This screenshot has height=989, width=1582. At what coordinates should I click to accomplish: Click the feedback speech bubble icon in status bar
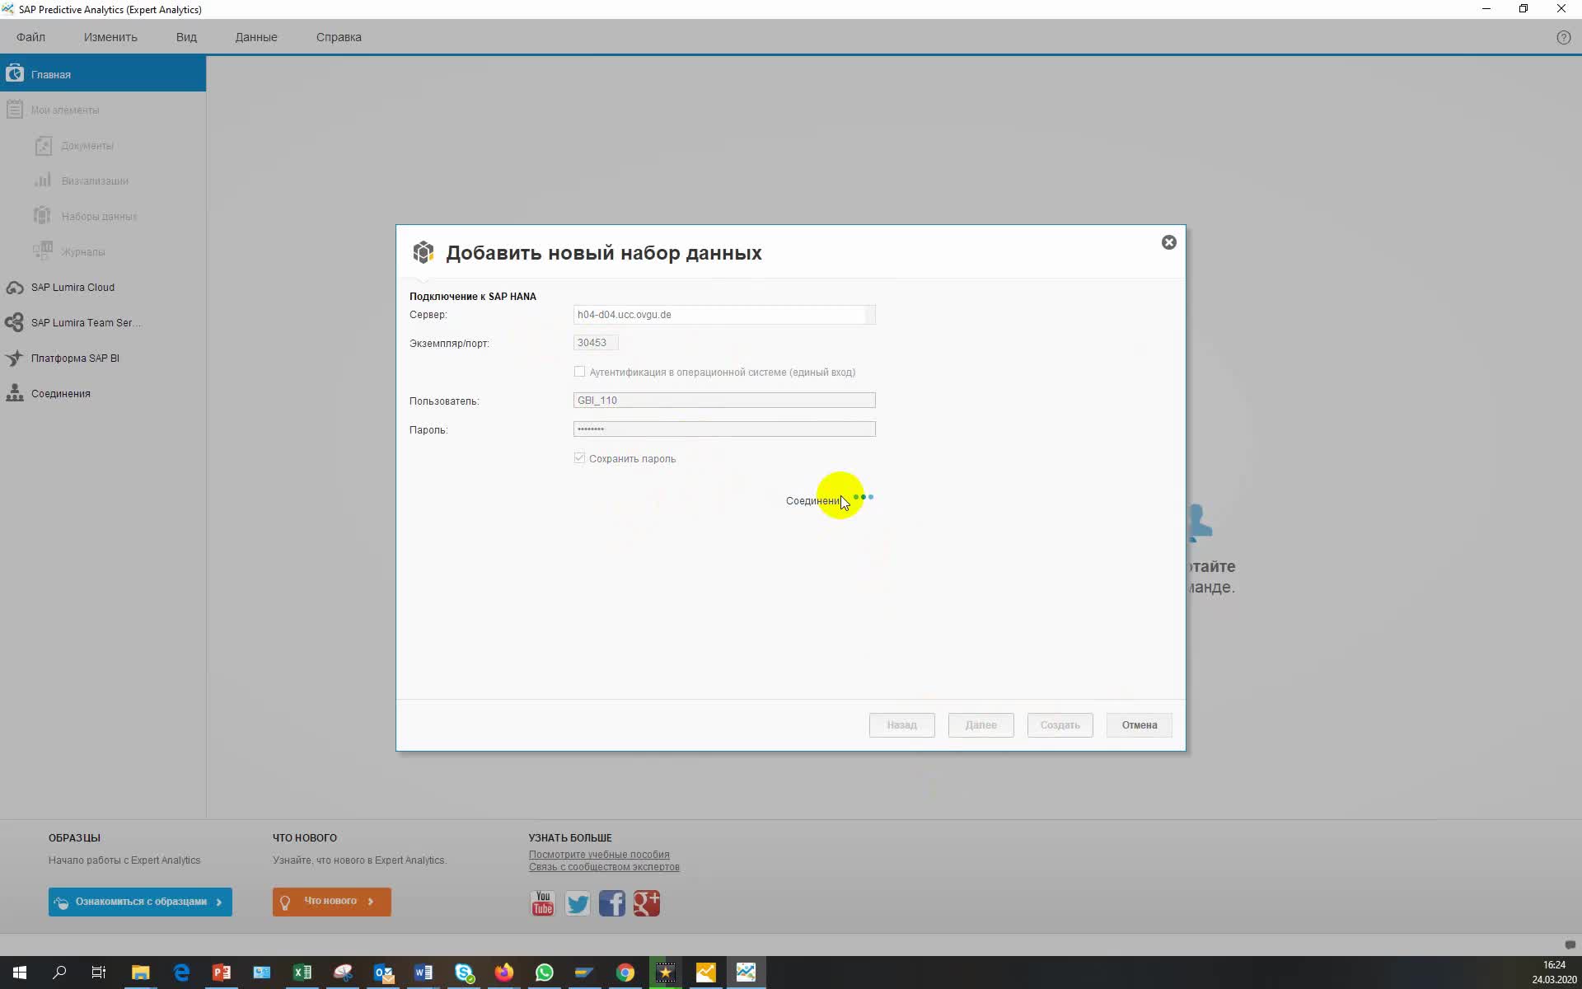[1570, 944]
